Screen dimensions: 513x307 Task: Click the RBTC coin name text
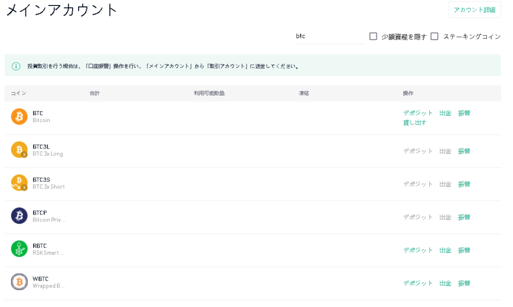click(x=40, y=245)
